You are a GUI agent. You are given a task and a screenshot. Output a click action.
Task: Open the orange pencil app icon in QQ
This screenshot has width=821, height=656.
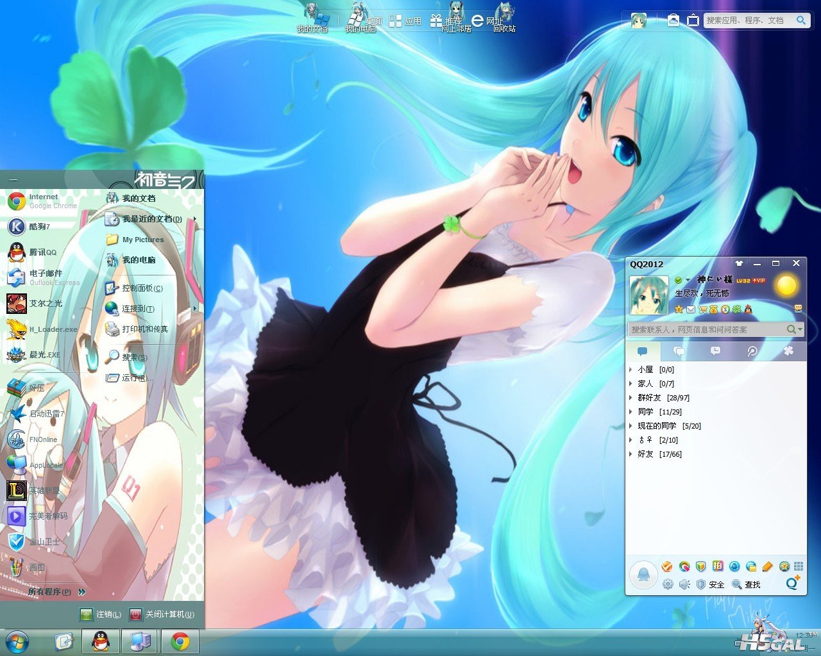pyautogui.click(x=768, y=566)
